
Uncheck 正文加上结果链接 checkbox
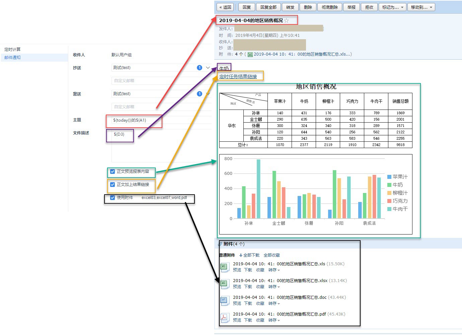112,185
